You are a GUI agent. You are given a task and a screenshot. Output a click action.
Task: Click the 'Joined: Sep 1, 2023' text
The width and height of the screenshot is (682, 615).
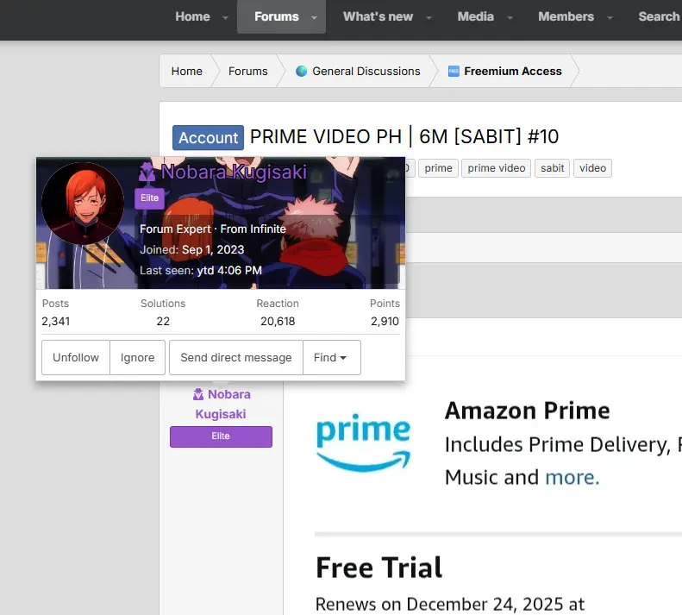191,250
